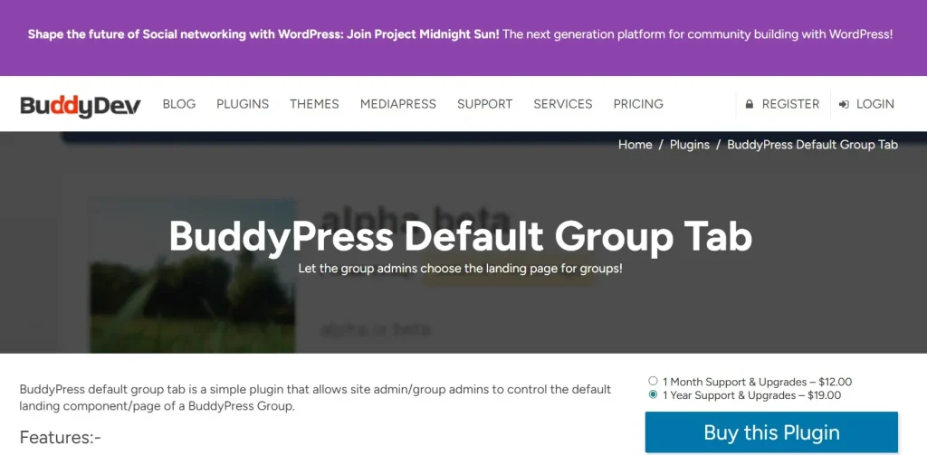This screenshot has height=455, width=927.
Task: Open the Blog menu item
Action: [x=179, y=104]
